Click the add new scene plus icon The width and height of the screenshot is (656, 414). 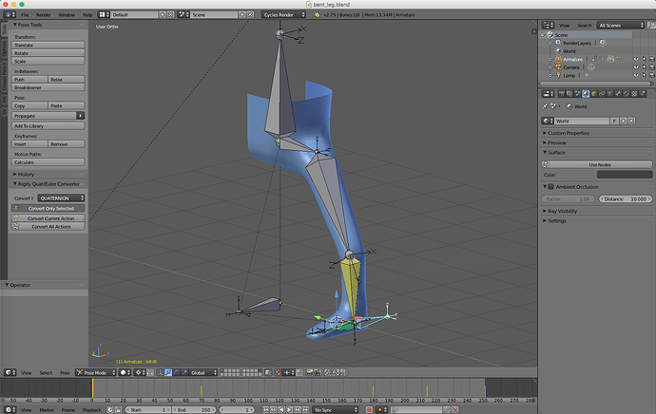[241, 14]
